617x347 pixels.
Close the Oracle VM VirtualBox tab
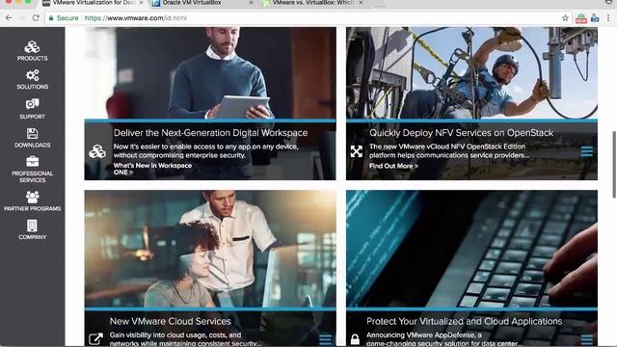point(252,3)
